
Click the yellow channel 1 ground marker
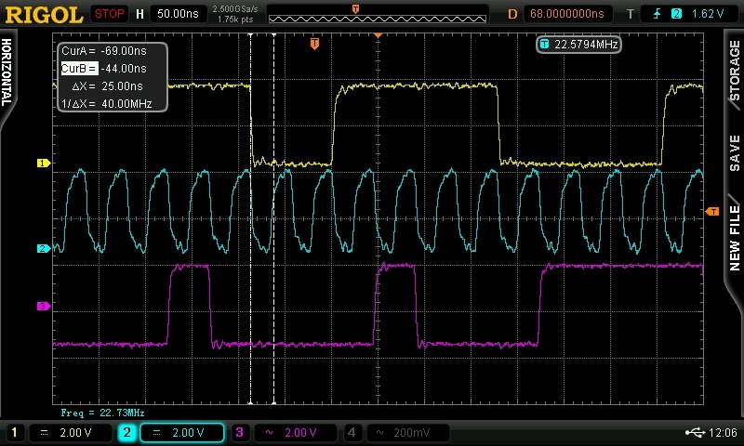point(43,163)
